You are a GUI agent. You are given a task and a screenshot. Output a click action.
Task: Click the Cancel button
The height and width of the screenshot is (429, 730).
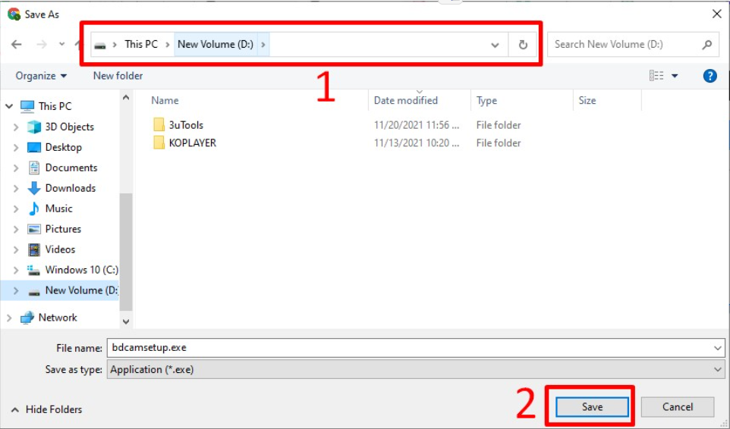[678, 407]
